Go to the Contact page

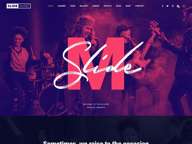point(140,6)
